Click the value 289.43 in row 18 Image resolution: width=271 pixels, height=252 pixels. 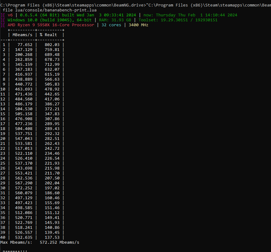pyautogui.click(x=52, y=129)
